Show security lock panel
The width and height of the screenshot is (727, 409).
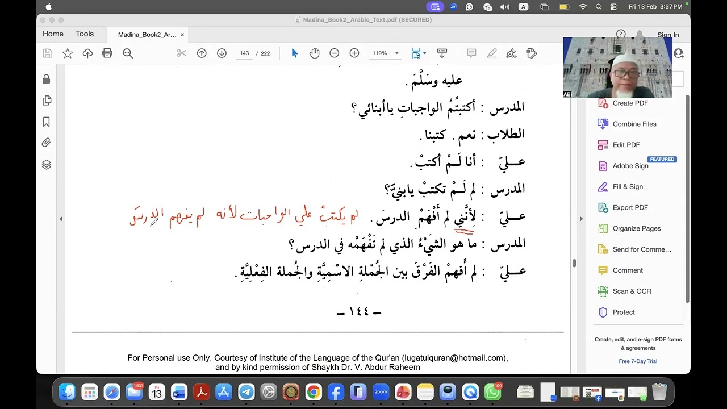click(47, 79)
